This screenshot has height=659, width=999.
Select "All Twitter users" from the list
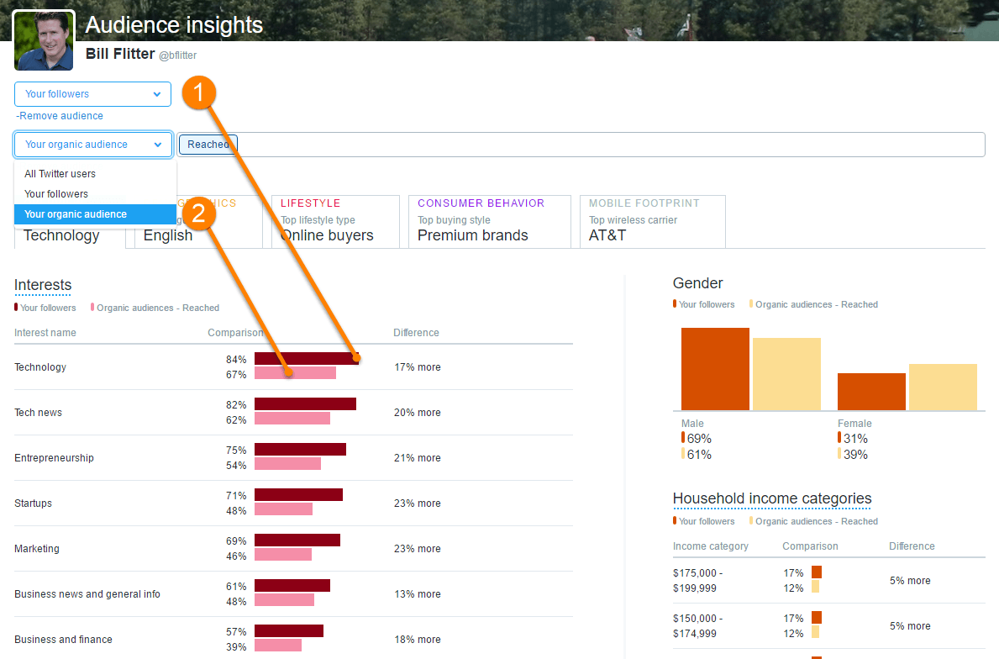tap(58, 173)
